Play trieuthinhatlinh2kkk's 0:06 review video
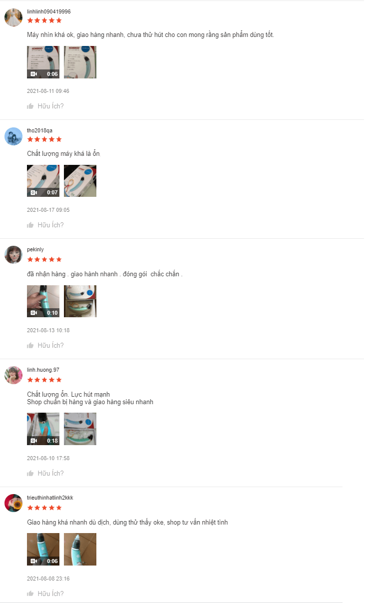Screen dimensions: 369x603 coord(43,550)
